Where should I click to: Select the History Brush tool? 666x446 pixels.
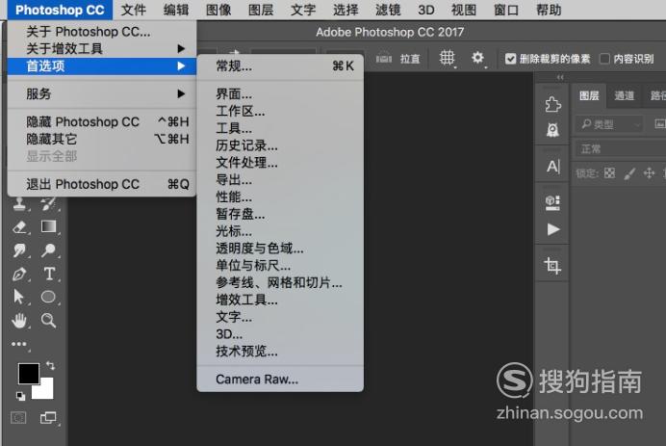click(x=48, y=204)
